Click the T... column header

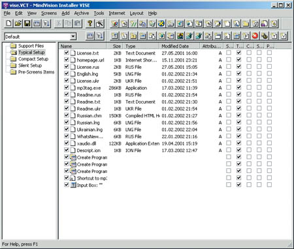tap(240, 46)
